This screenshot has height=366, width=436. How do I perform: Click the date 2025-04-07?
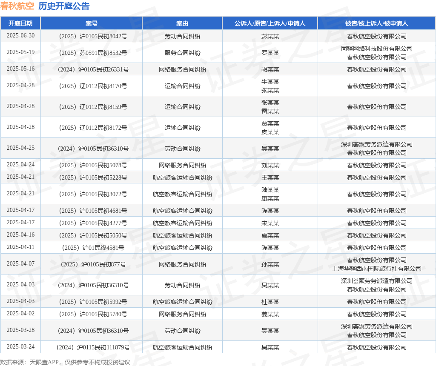20,263
